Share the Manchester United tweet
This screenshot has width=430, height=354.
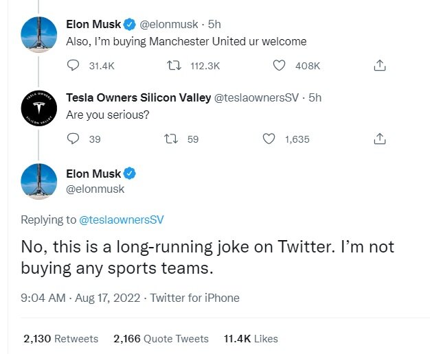coord(379,66)
